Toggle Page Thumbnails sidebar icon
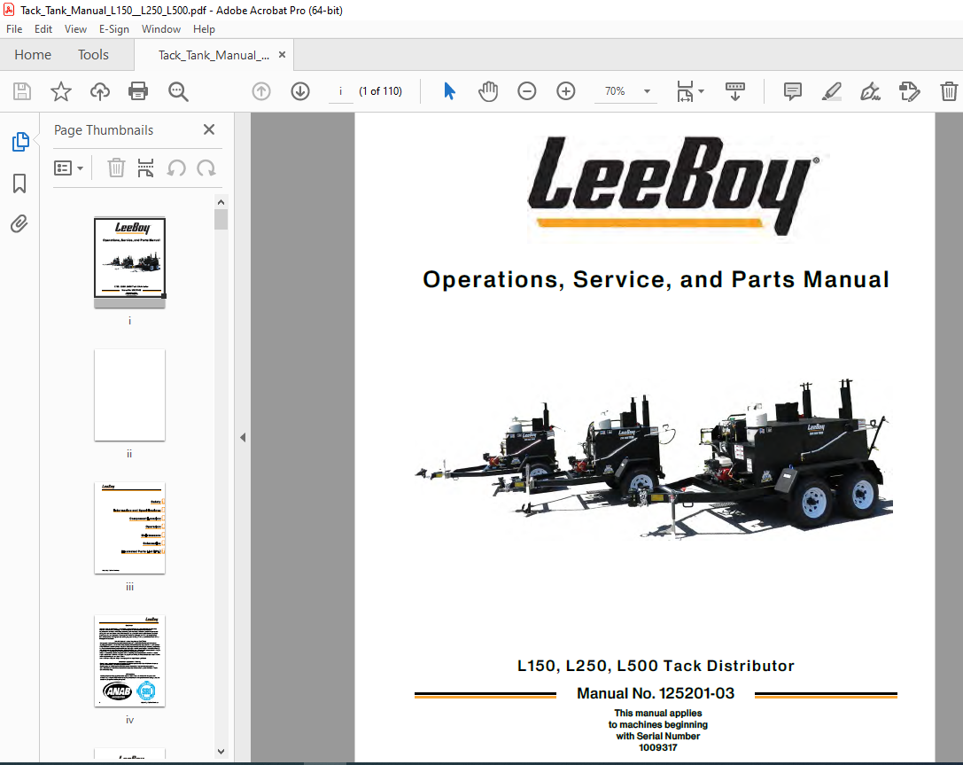963x765 pixels. click(20, 142)
